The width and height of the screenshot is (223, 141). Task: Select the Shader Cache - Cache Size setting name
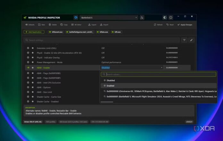coord(49,97)
